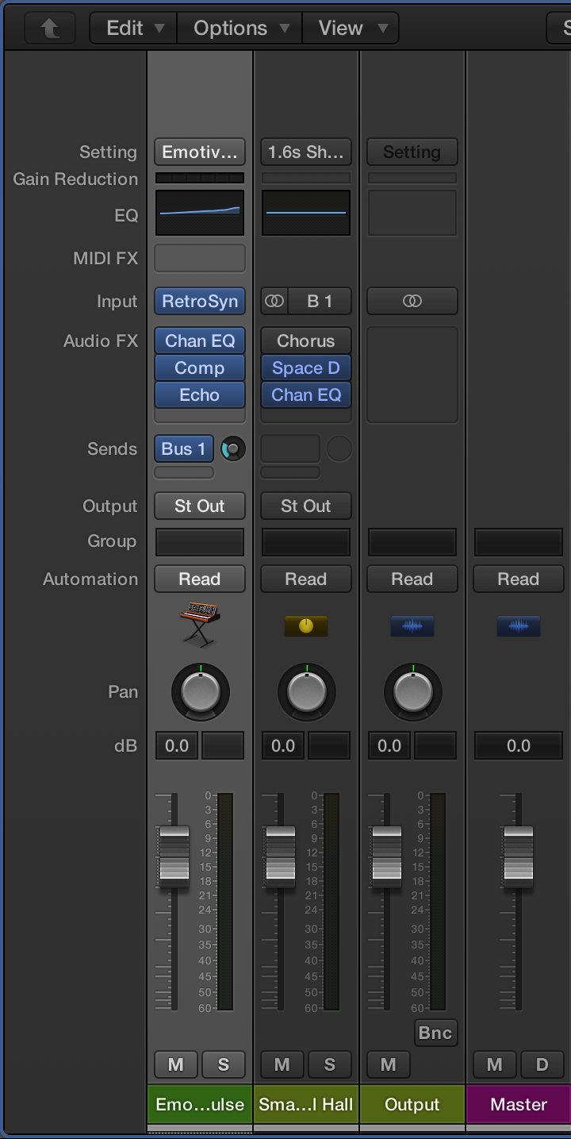Solo the Small Hall channel
Image resolution: width=571 pixels, height=1139 pixels.
(x=330, y=1064)
